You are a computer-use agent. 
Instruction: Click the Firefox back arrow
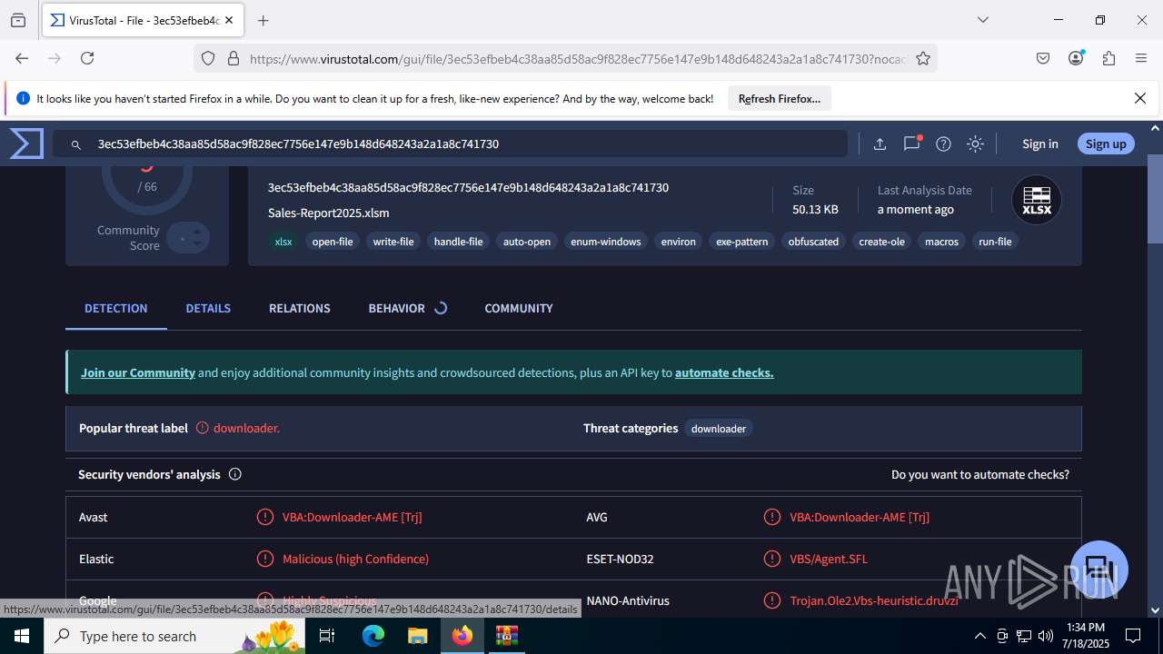pyautogui.click(x=22, y=58)
